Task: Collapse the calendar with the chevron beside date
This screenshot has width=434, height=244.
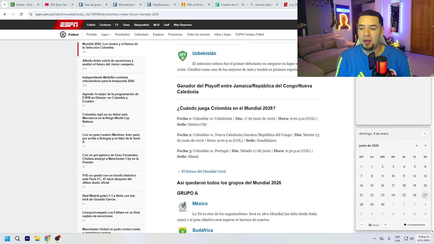Action: coord(425,134)
